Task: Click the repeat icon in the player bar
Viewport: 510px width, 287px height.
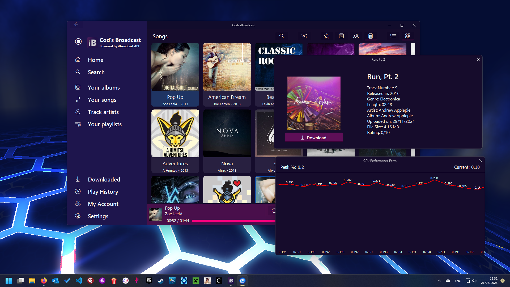Action: [274, 211]
